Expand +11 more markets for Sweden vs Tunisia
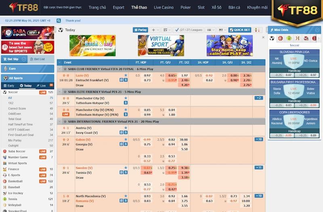323x212 pixels. click(x=259, y=168)
